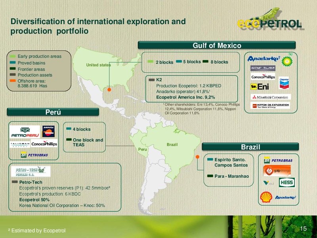Click 'Ecopetrol's production: 6 KBDC' line
Viewport: 317px width, 238px height.
[50, 194]
